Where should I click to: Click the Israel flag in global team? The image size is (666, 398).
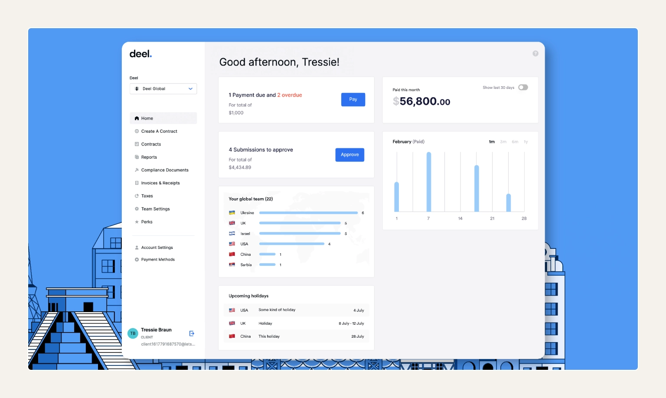pyautogui.click(x=232, y=234)
